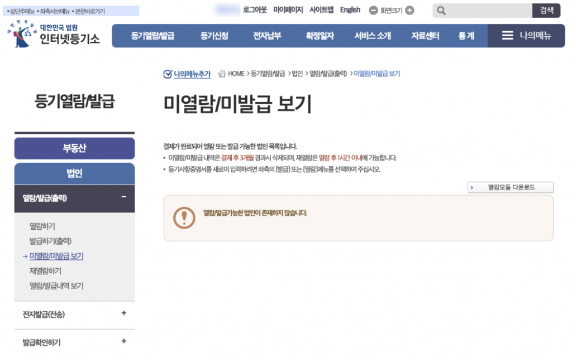Open 통계 main menu

click(466, 36)
